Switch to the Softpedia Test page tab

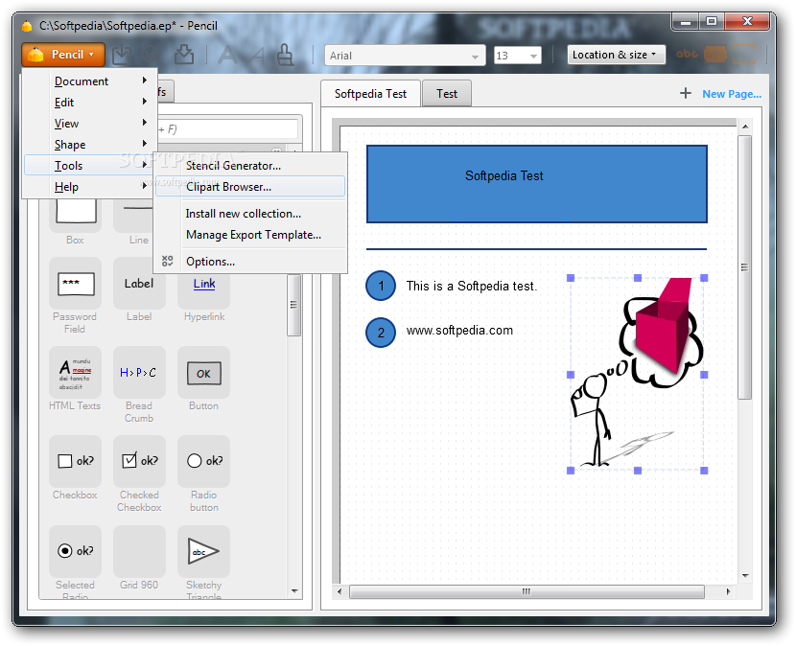click(x=370, y=94)
